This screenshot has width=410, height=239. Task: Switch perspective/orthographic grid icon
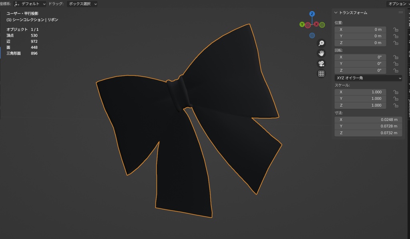[321, 74]
